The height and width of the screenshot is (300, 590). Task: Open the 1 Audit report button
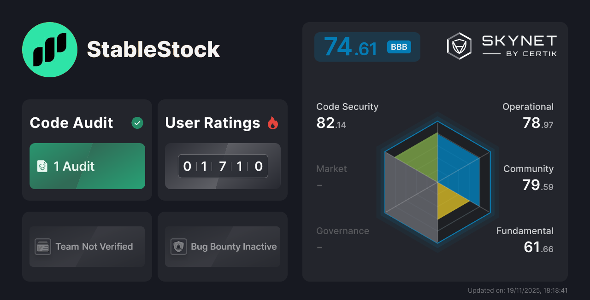(x=87, y=166)
